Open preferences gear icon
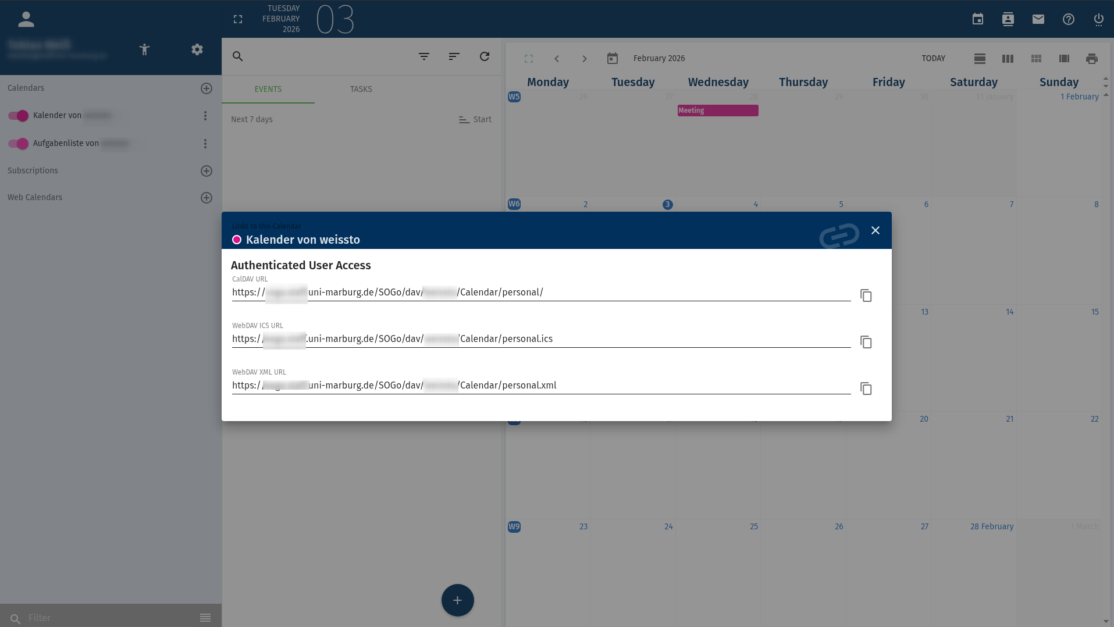The image size is (1114, 627). [x=197, y=49]
